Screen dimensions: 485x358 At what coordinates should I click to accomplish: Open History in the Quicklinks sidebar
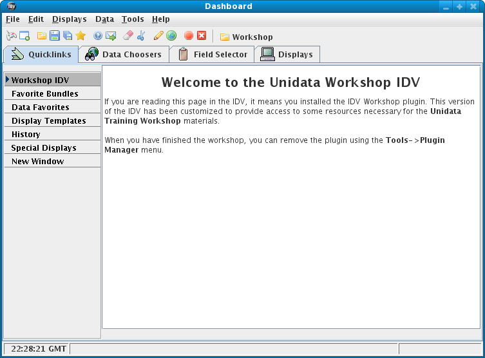(26, 135)
